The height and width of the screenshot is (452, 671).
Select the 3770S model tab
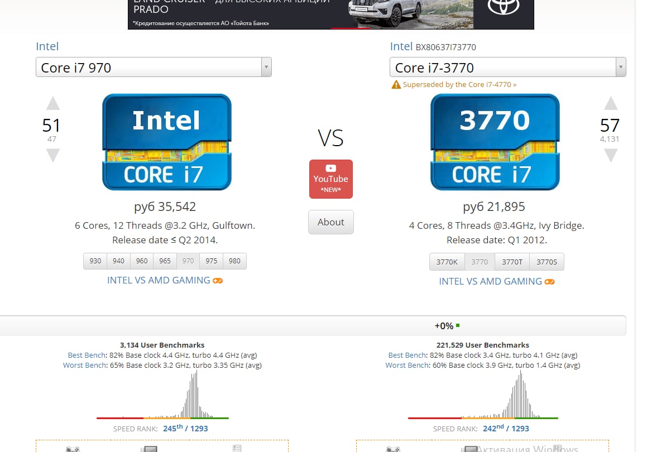coord(547,262)
